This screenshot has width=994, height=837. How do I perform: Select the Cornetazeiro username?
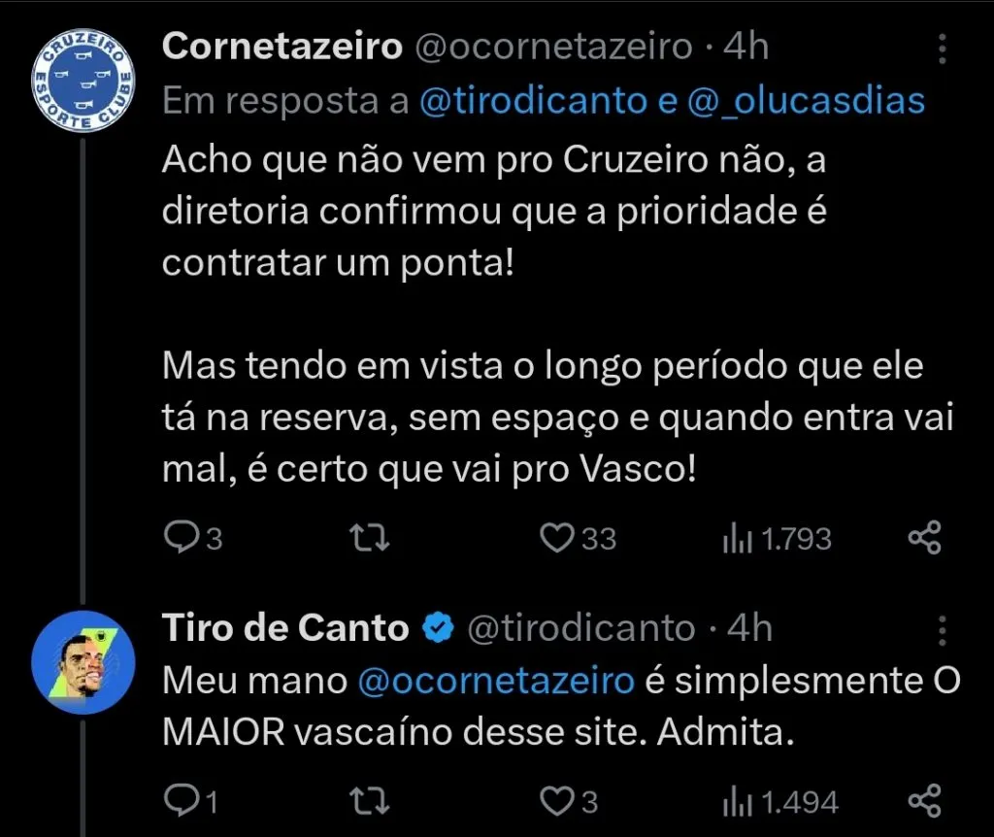283,45
